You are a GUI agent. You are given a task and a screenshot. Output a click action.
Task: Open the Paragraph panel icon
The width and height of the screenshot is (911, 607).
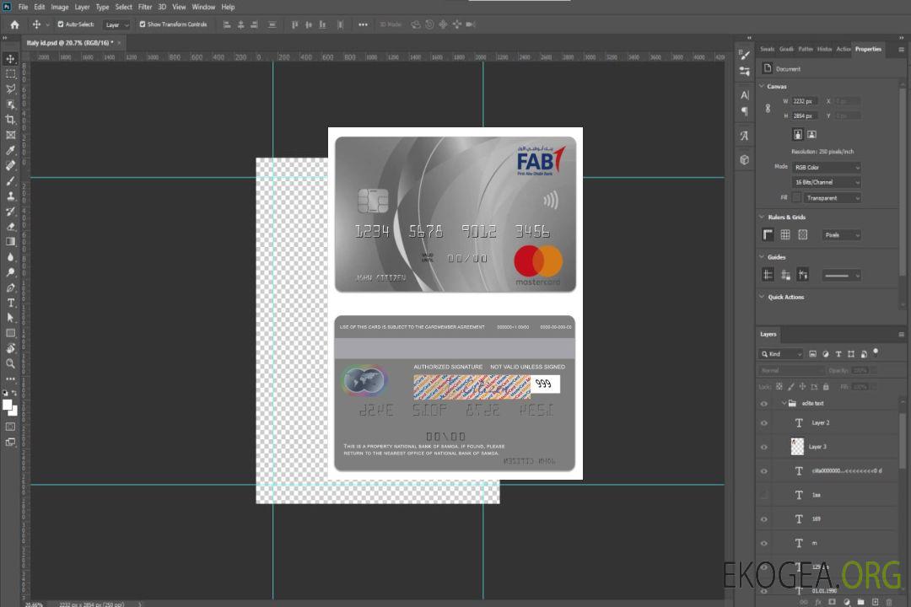point(744,111)
